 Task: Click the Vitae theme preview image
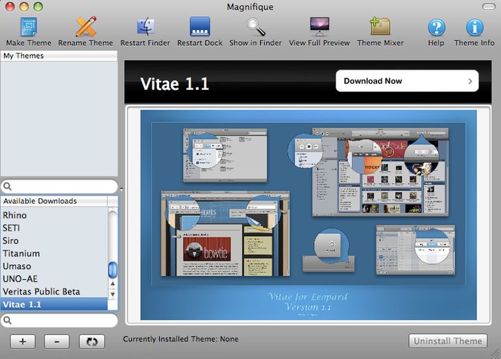point(308,215)
